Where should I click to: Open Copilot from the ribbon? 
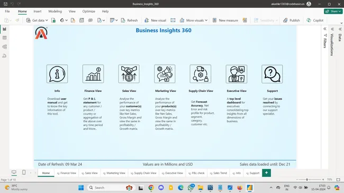point(315,21)
